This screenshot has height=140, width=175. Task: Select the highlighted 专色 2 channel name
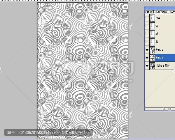point(159,58)
